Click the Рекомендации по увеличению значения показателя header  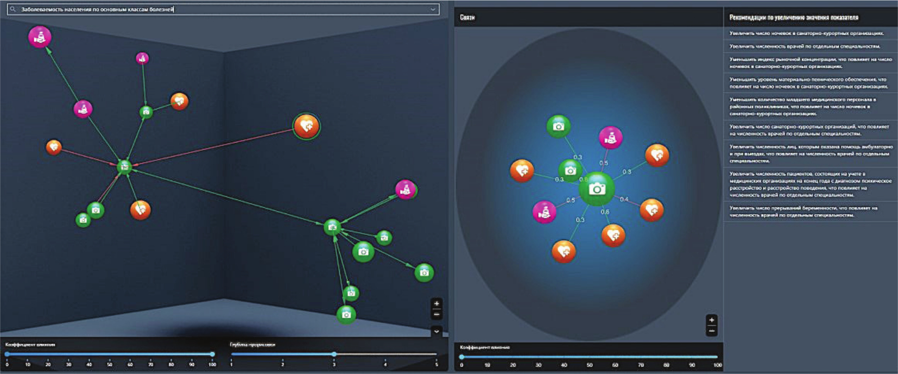(793, 17)
